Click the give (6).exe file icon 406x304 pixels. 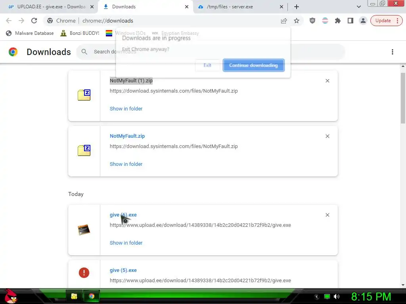tap(84, 230)
